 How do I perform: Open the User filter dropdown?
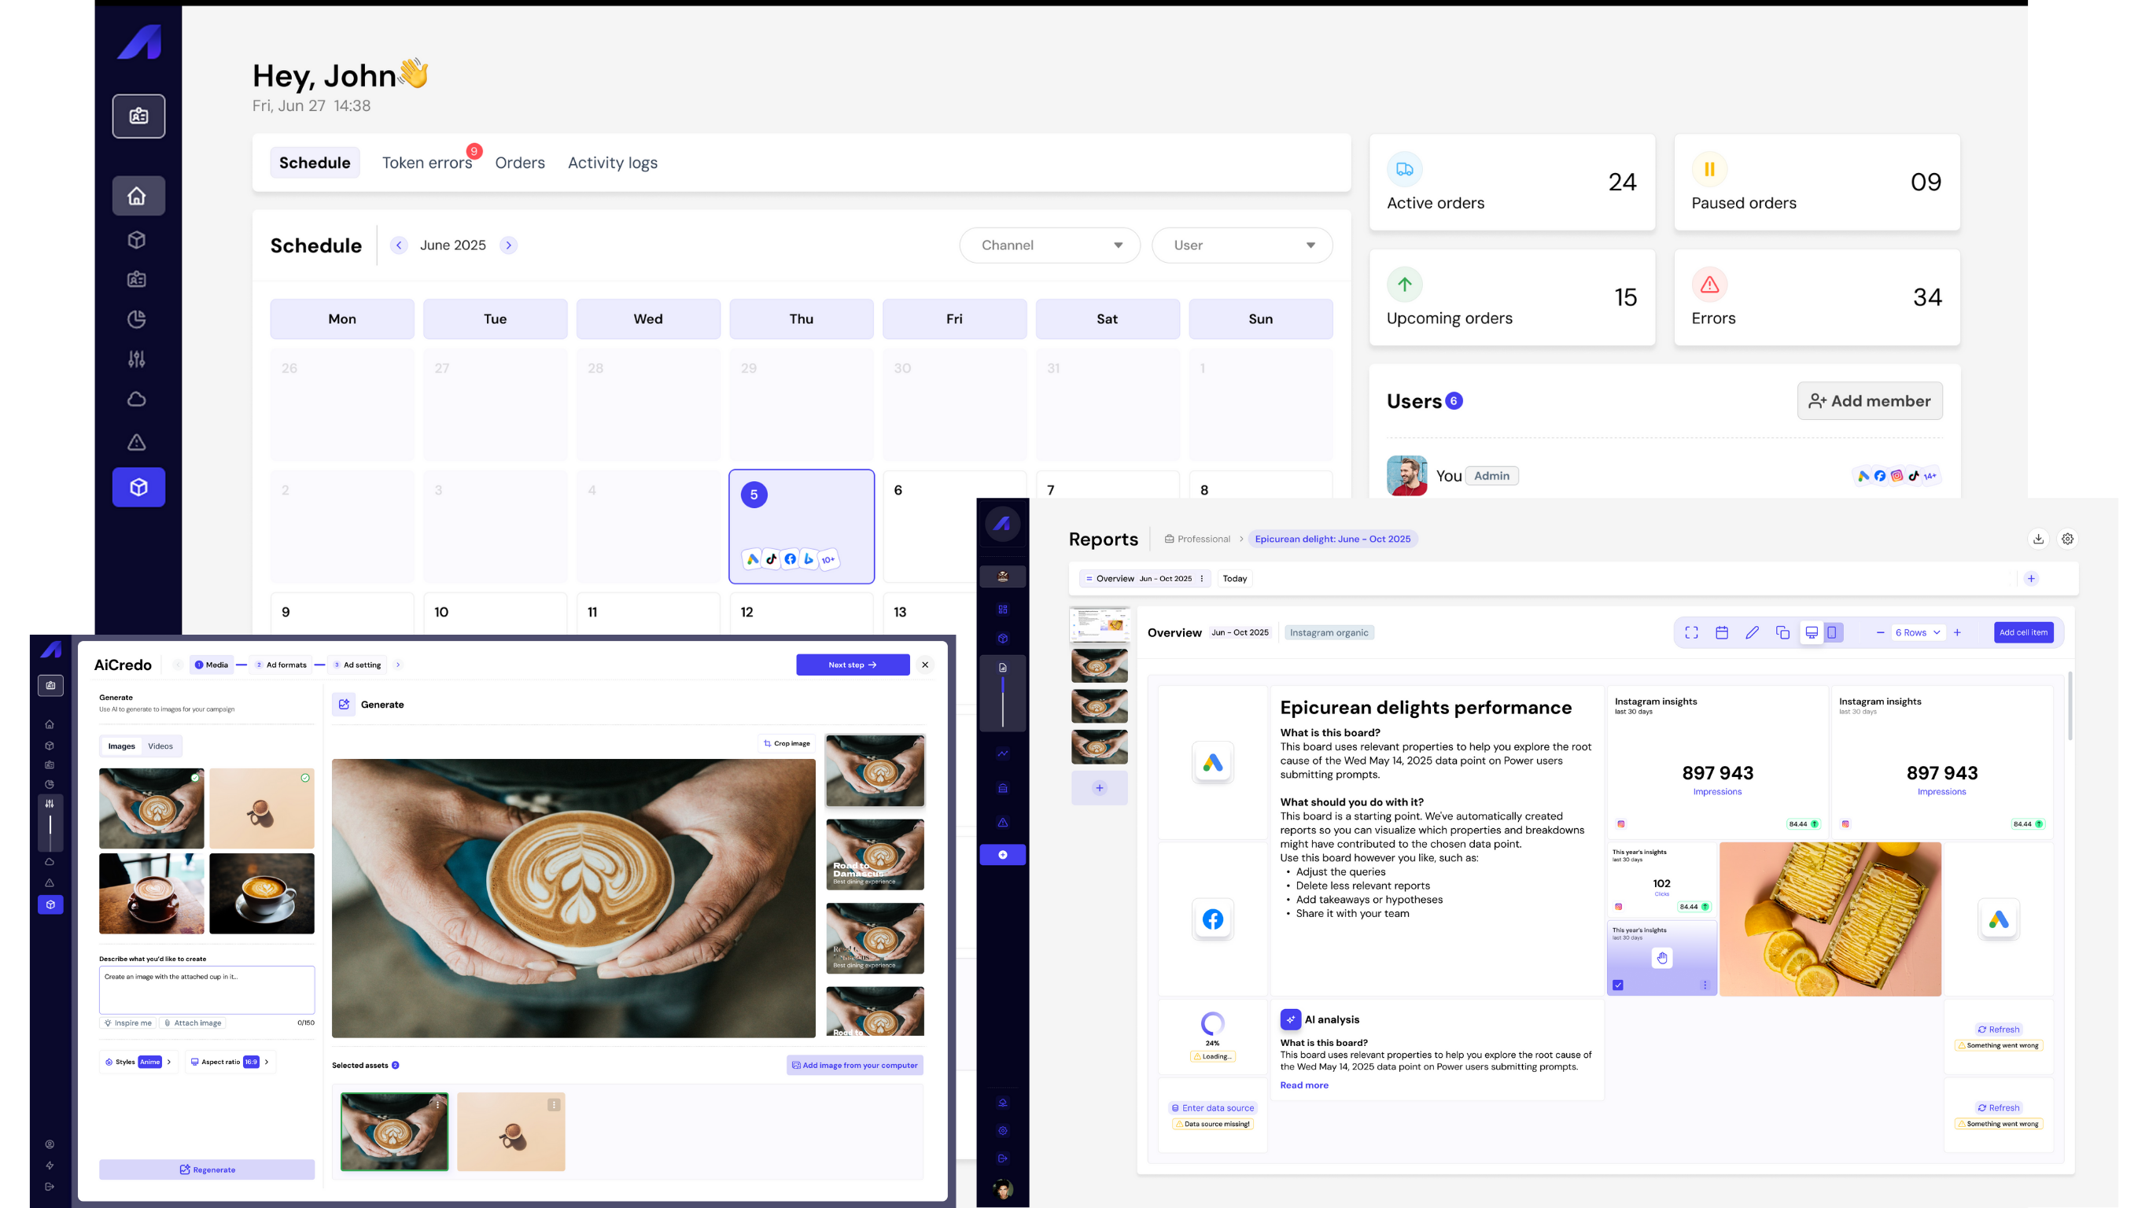(1241, 245)
